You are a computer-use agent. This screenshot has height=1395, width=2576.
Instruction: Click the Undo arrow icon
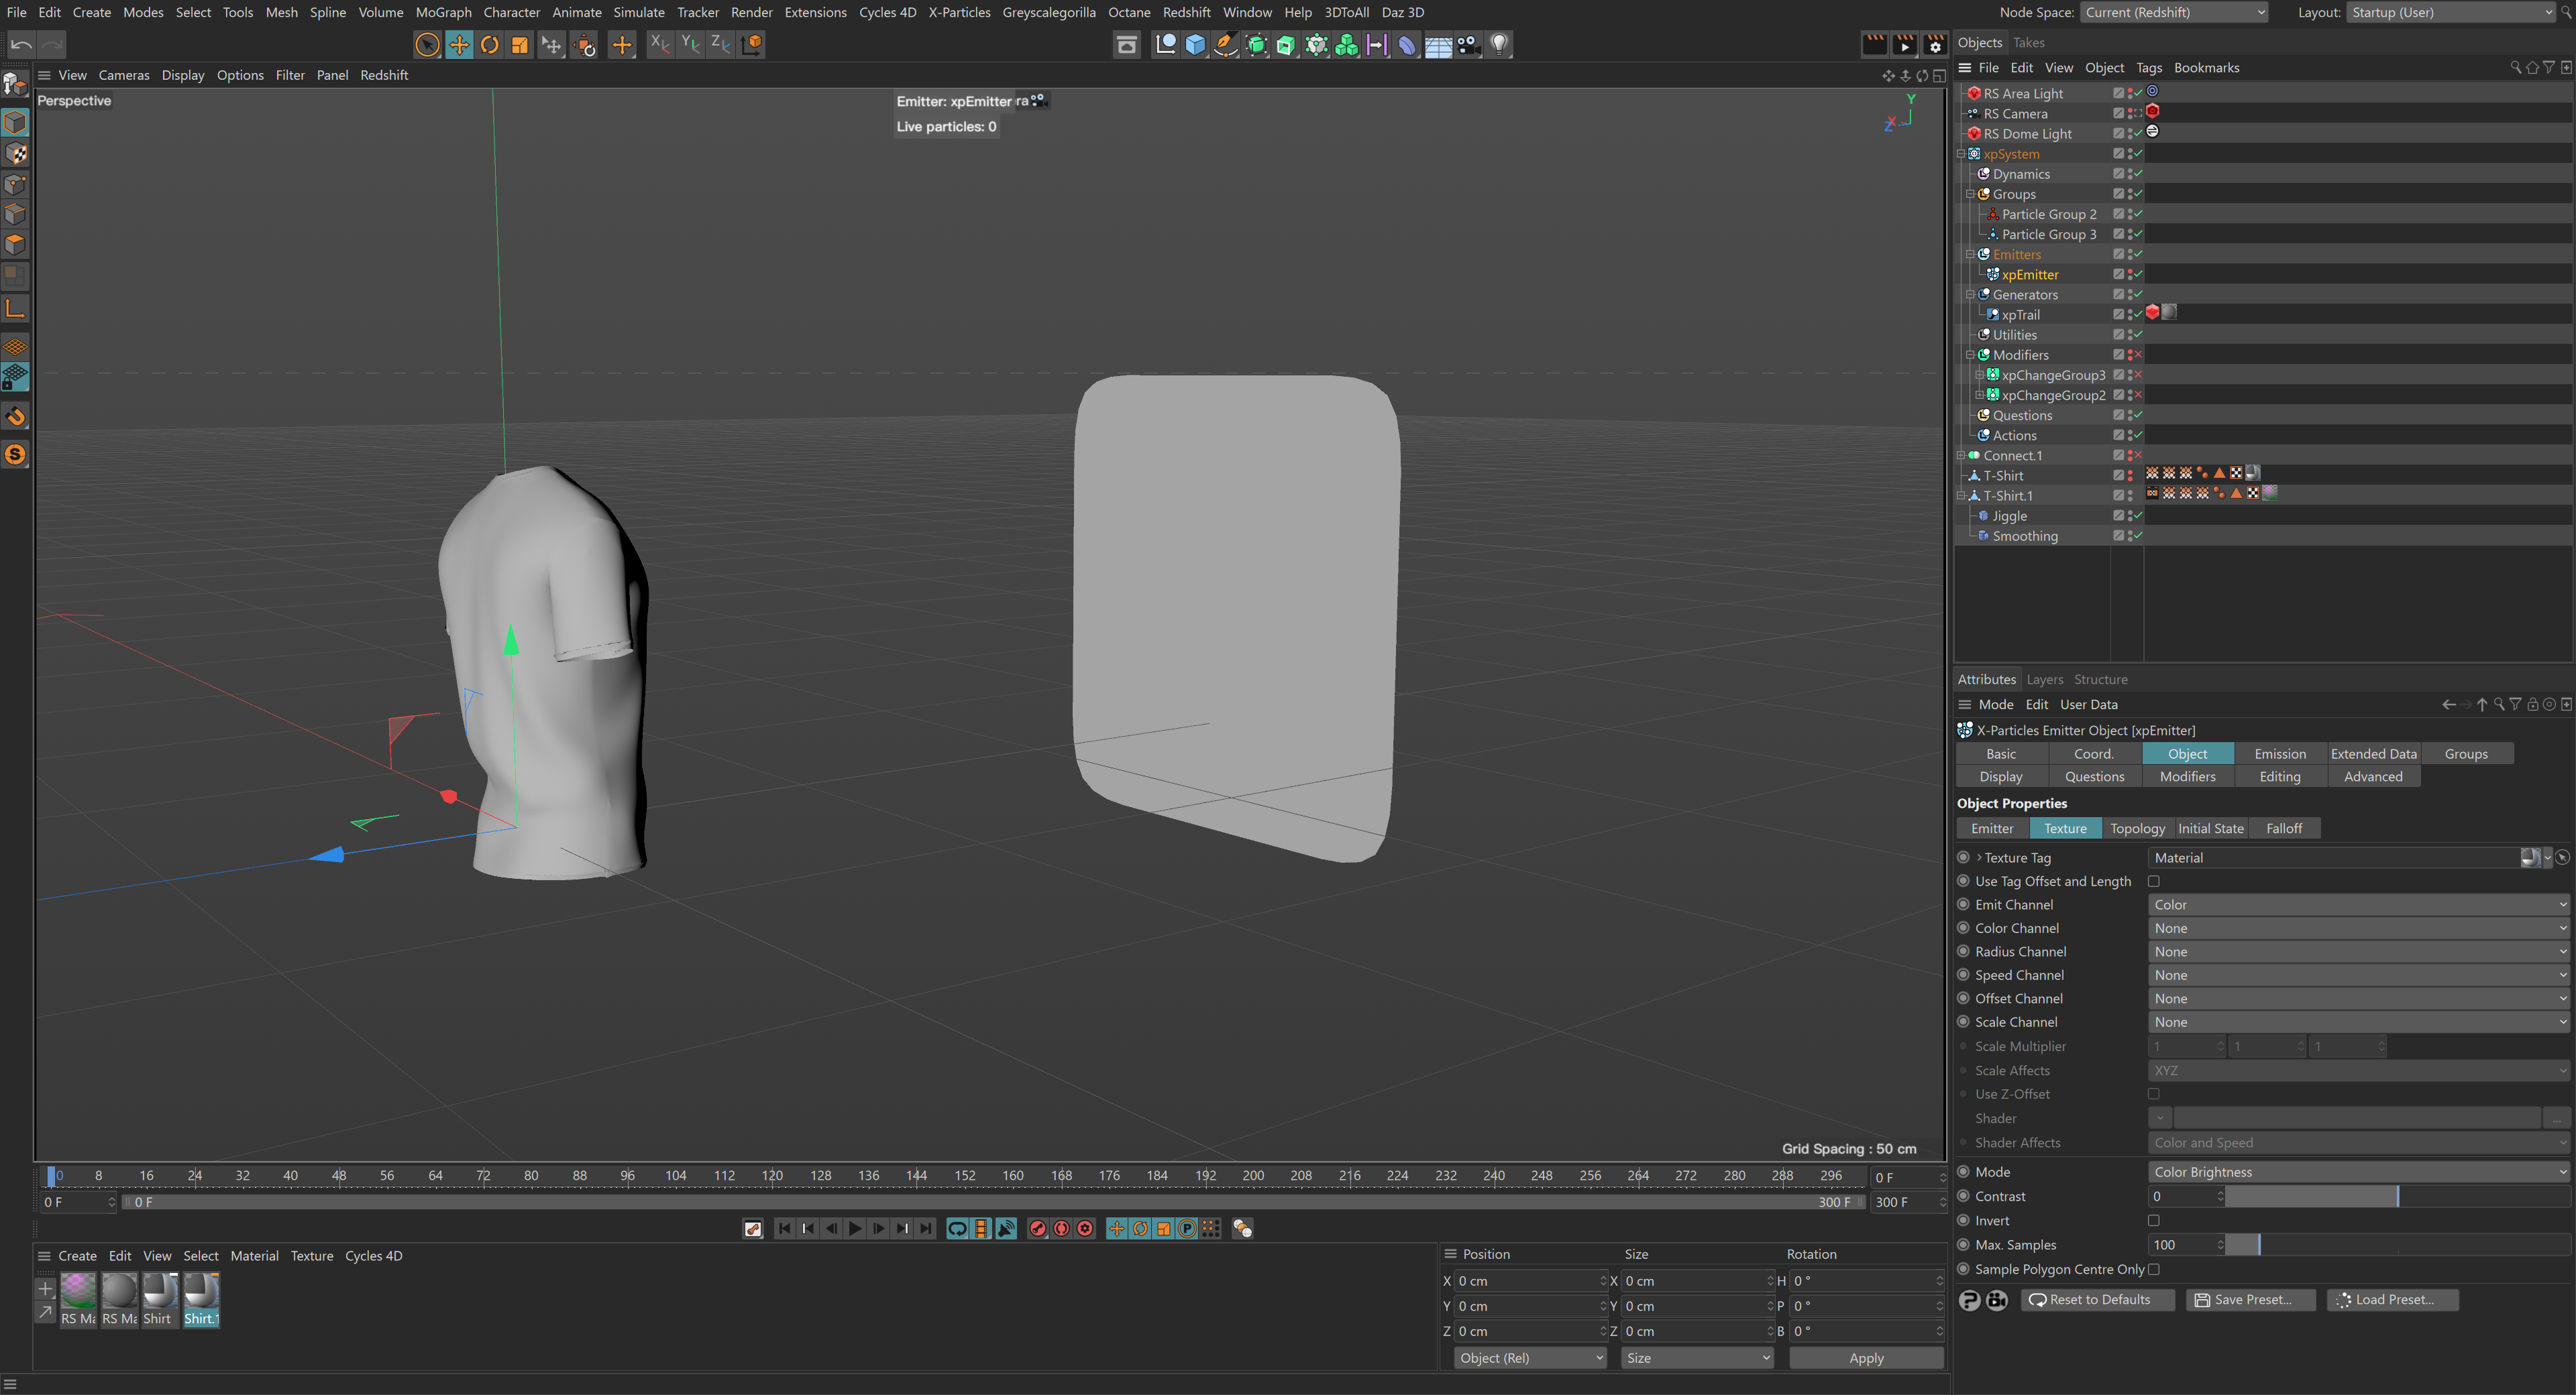[21, 44]
